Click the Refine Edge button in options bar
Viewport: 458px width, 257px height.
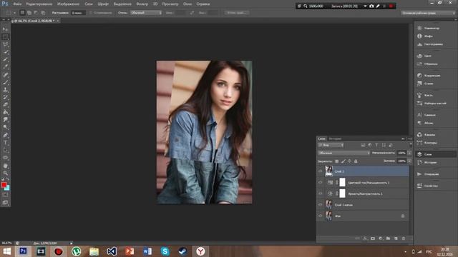click(237, 13)
